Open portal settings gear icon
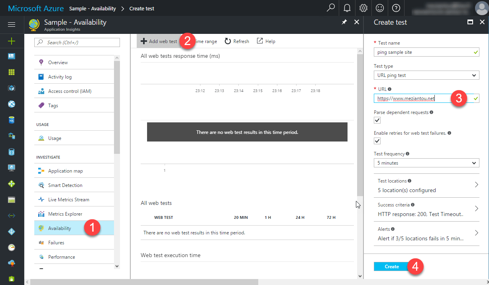The image size is (489, 285). coord(363,8)
